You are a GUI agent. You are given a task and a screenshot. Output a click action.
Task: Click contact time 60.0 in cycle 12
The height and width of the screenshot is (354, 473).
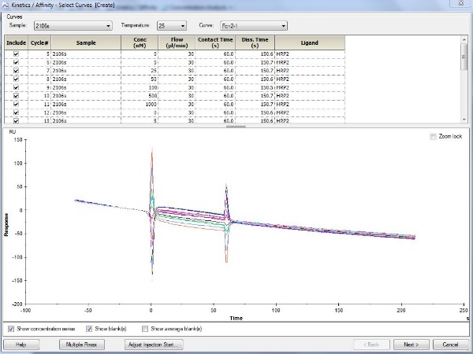coord(215,112)
